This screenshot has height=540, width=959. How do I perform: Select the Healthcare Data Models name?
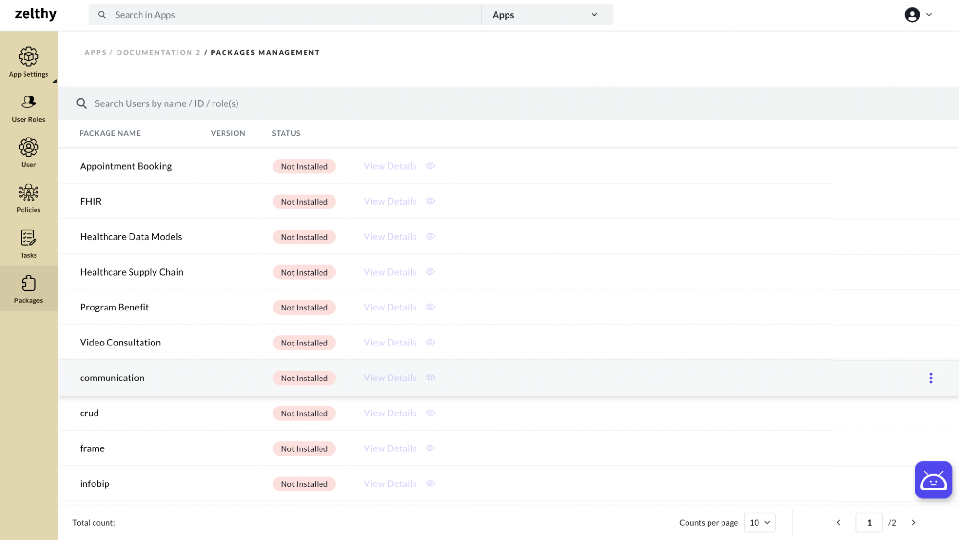pyautogui.click(x=131, y=236)
